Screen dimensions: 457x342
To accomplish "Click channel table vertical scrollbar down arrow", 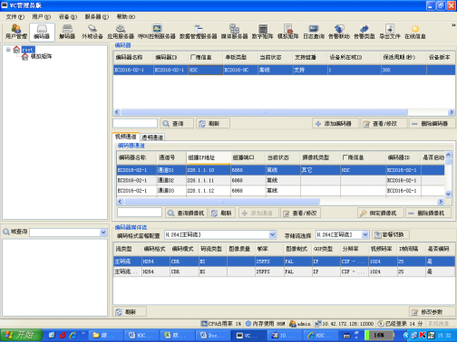I will (448, 194).
